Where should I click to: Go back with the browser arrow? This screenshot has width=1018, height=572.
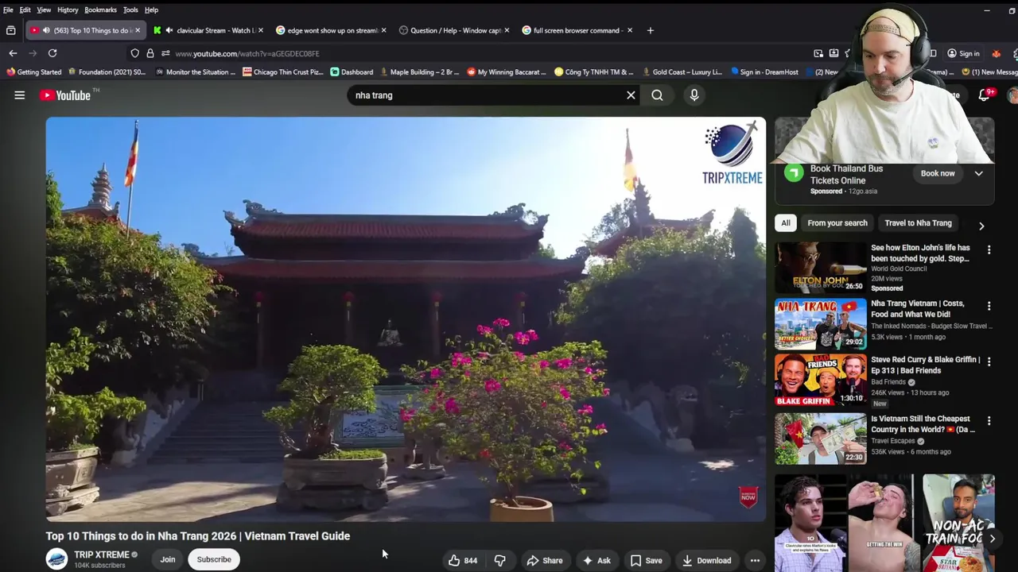[x=13, y=53]
